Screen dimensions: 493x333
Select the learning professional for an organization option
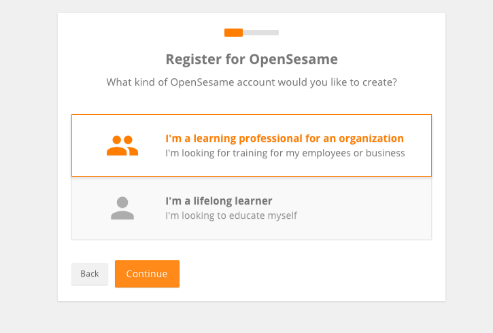tap(252, 145)
